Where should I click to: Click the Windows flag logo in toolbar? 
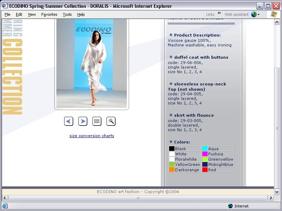point(274,14)
